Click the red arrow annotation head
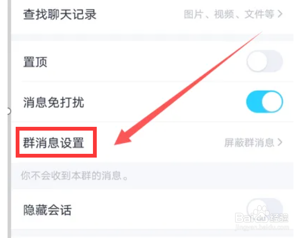The height and width of the screenshot is (238, 307). [x=123, y=138]
